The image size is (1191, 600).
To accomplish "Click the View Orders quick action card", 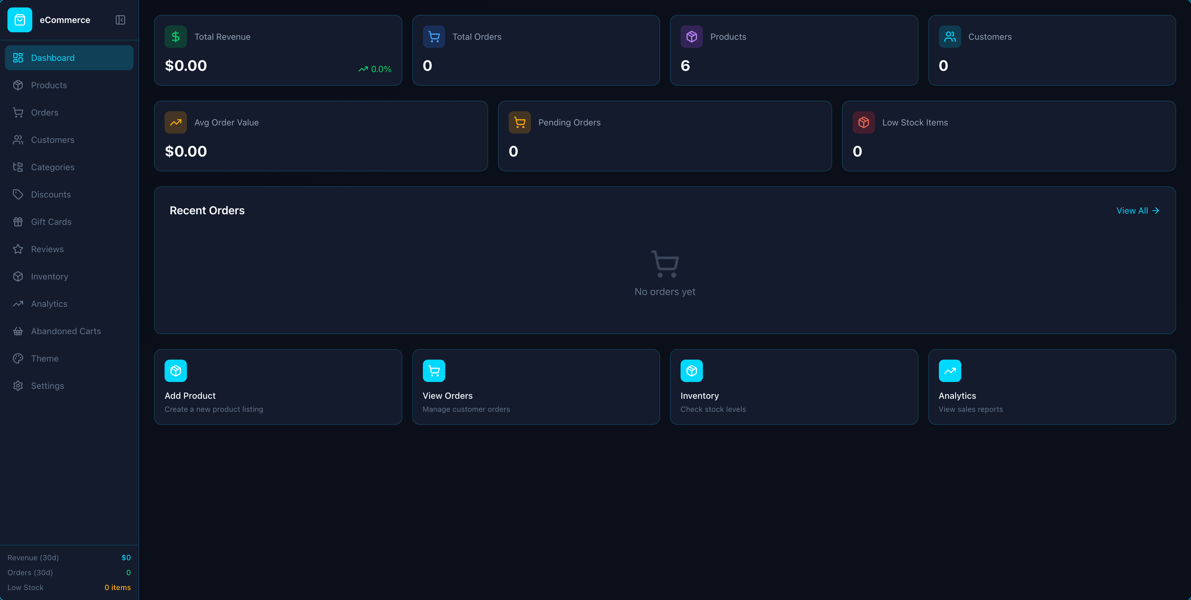I will click(536, 387).
